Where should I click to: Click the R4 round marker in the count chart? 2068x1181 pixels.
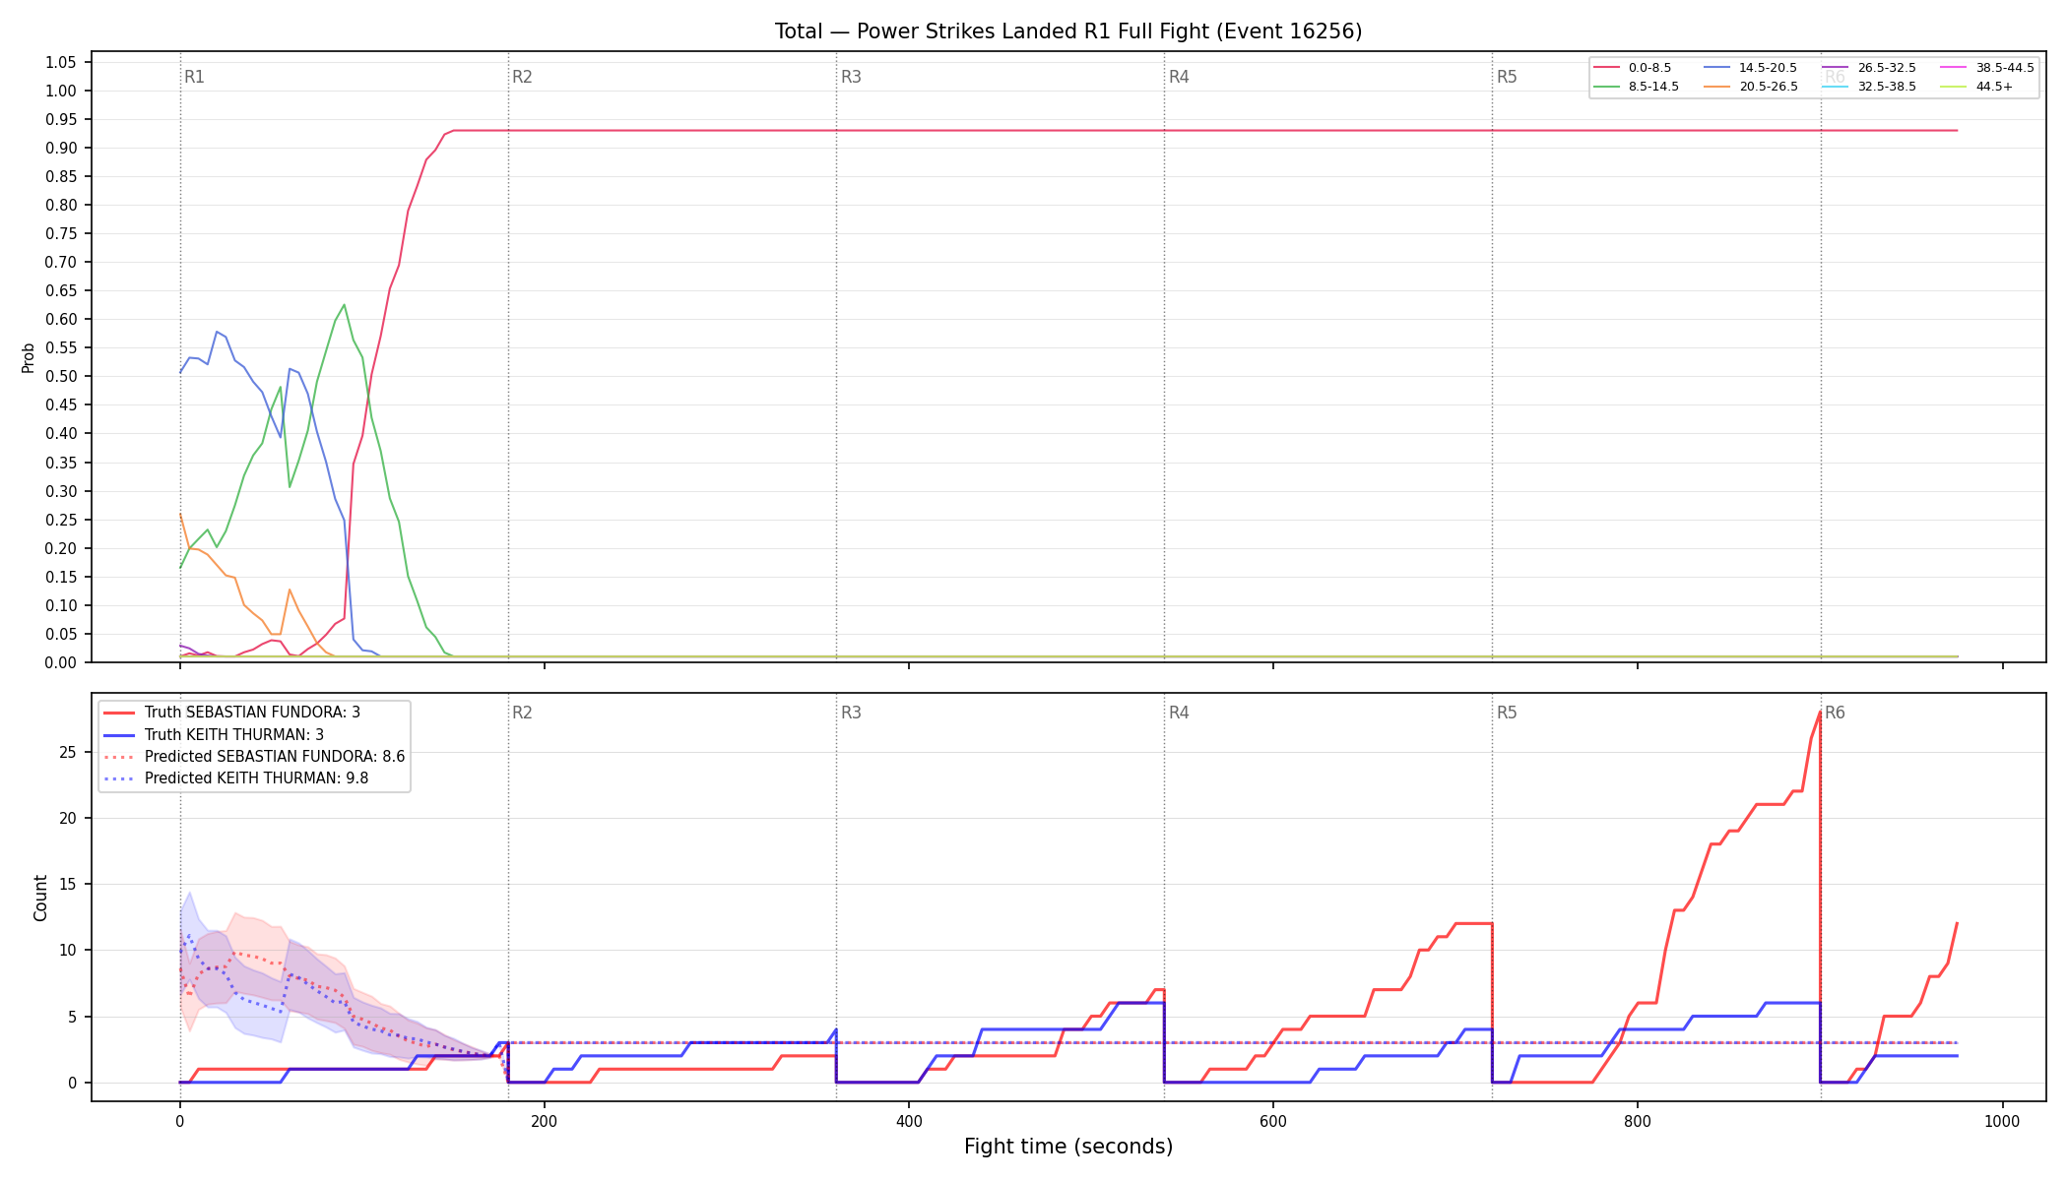(1179, 713)
